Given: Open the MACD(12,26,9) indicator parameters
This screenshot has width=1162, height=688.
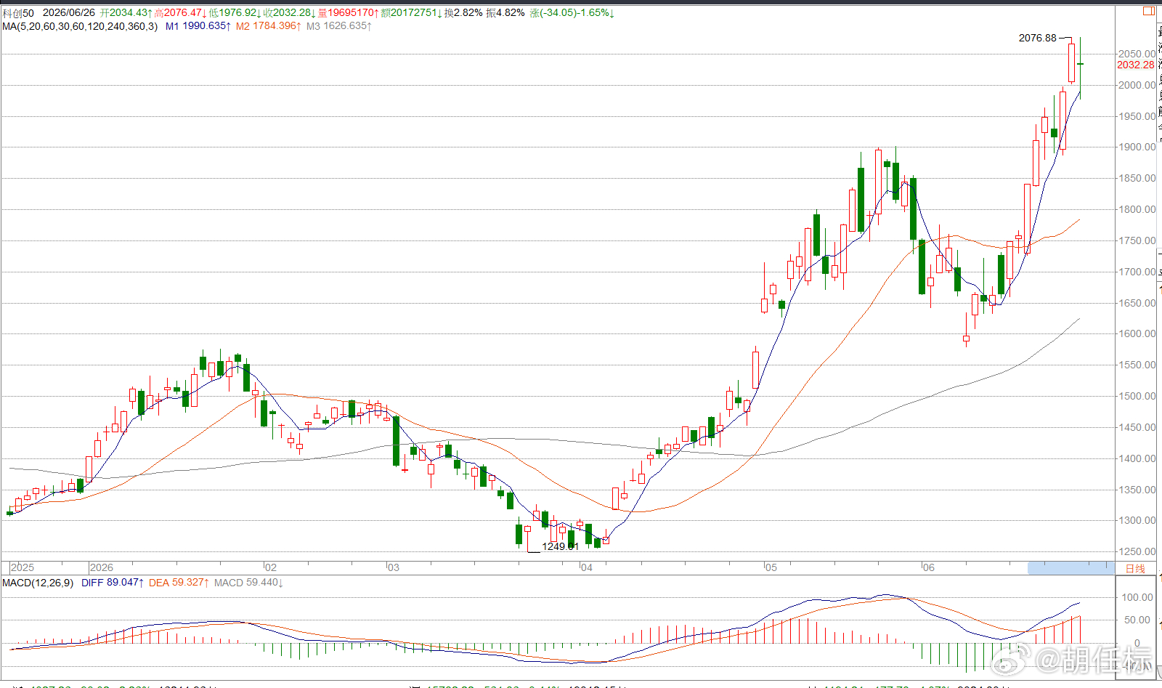Looking at the screenshot, I should tap(38, 583).
